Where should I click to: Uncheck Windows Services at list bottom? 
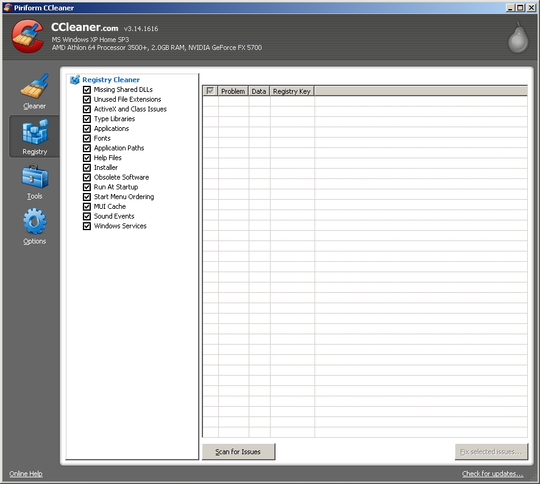87,226
